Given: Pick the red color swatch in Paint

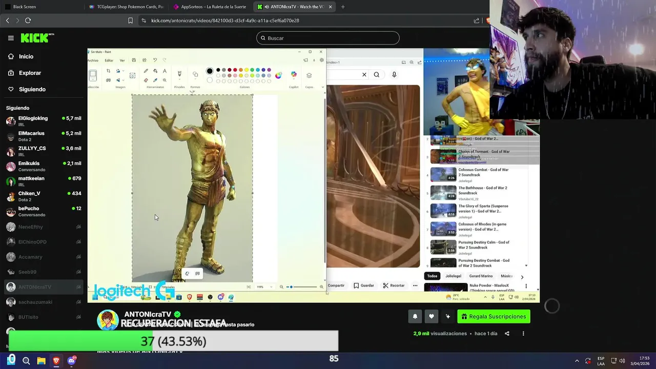Looking at the screenshot, I should [x=235, y=70].
